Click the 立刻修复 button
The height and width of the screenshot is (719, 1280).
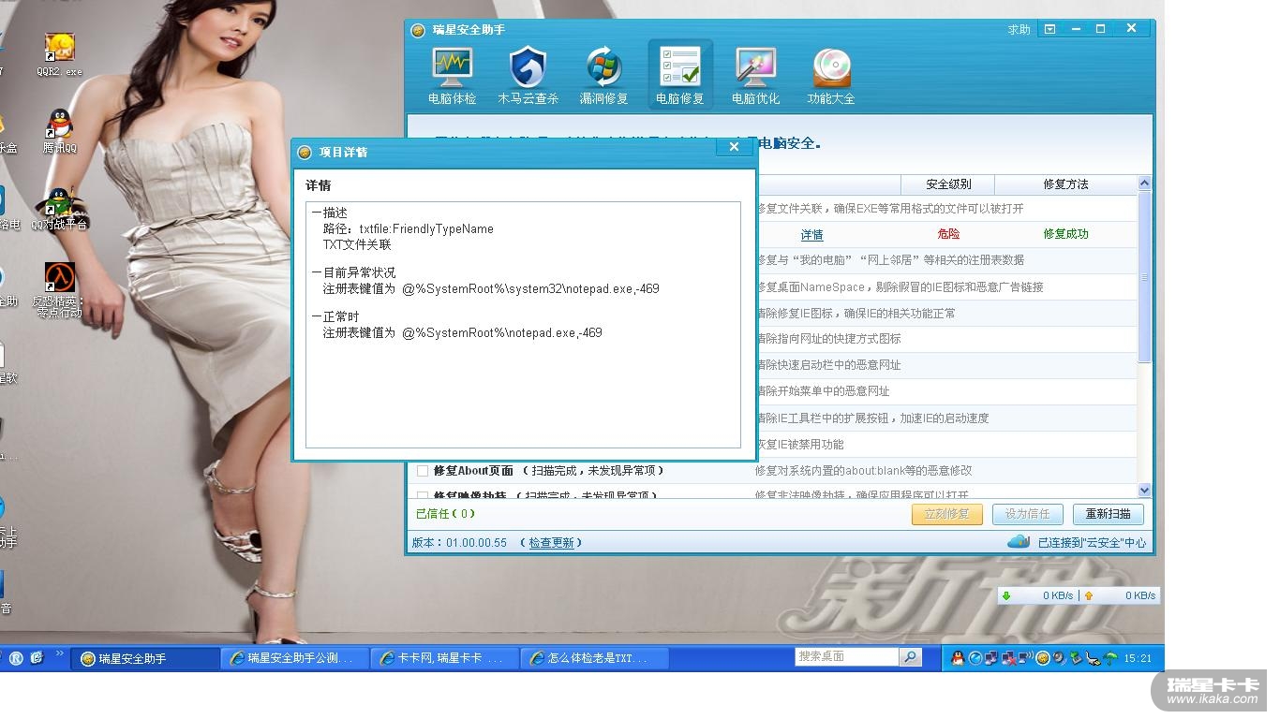pyautogui.click(x=947, y=514)
